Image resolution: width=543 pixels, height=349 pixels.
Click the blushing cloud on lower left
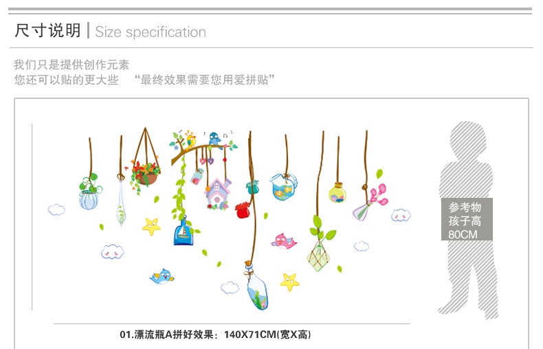112,251
